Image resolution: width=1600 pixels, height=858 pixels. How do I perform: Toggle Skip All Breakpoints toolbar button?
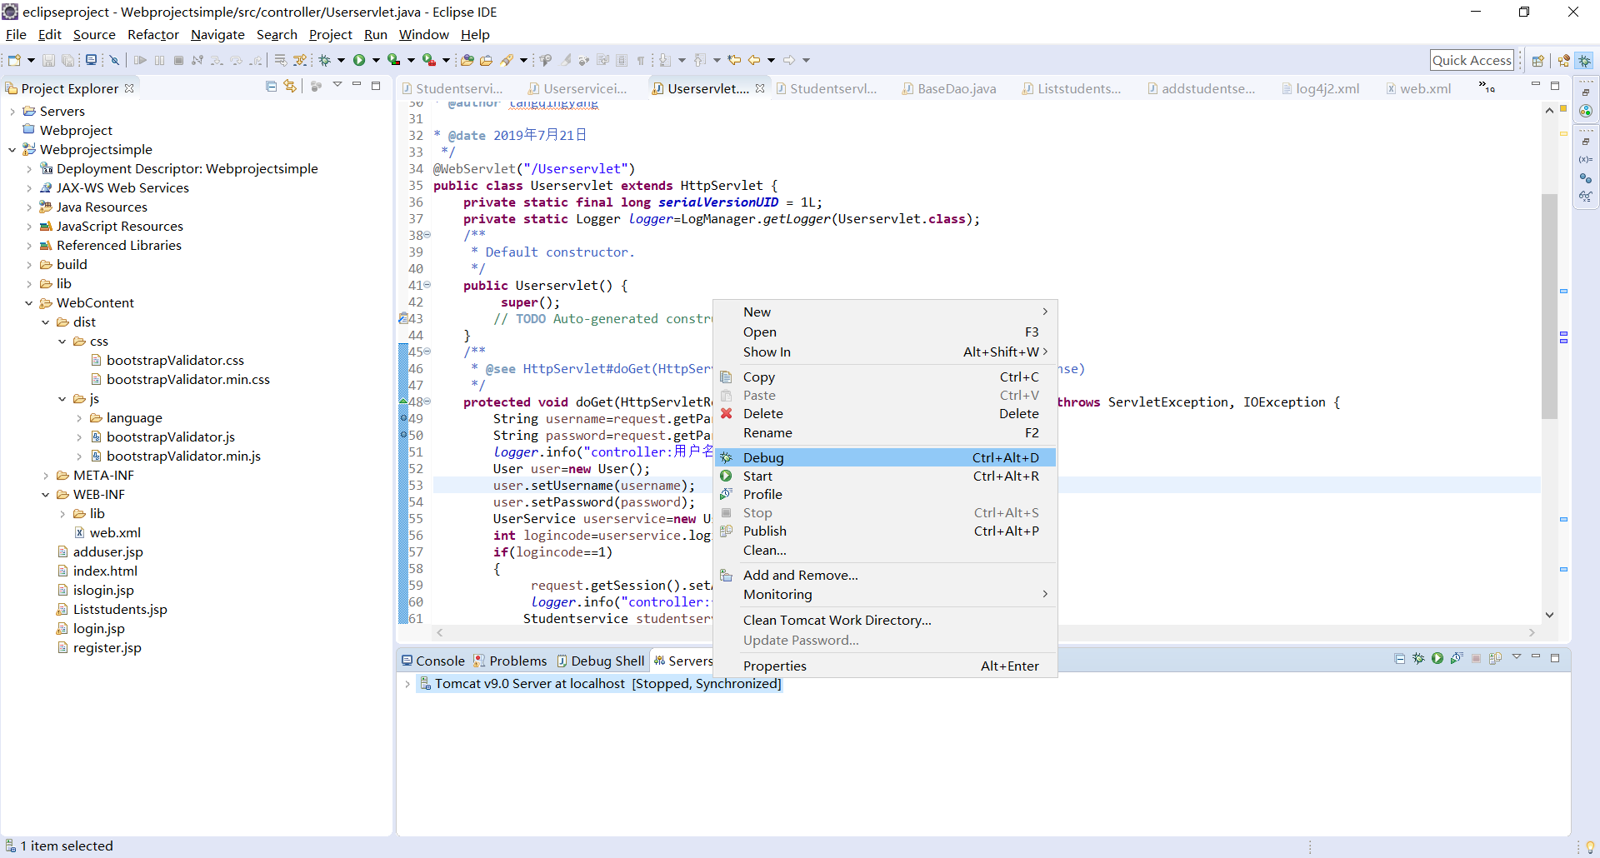click(x=114, y=60)
